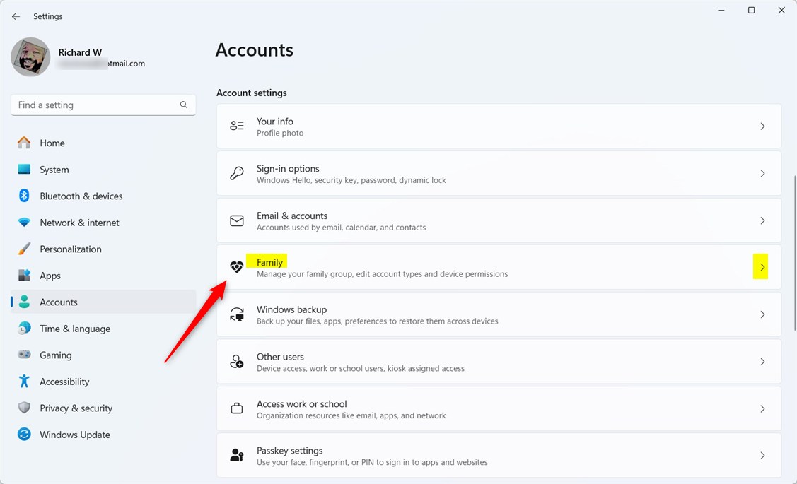Expand Family with its chevron arrow
Image resolution: width=797 pixels, height=484 pixels.
pyautogui.click(x=762, y=267)
